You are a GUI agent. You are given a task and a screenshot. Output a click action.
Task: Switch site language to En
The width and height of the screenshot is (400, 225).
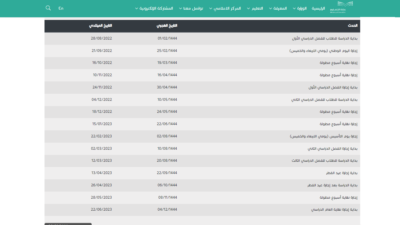pos(61,8)
